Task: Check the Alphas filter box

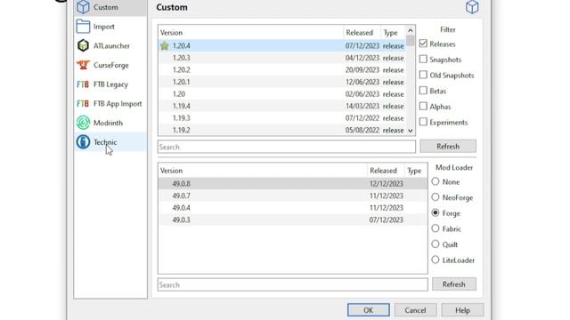Action: coord(423,106)
